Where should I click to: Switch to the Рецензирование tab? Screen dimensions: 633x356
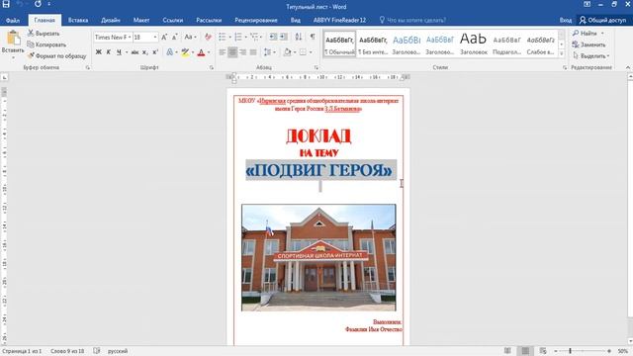(256, 20)
